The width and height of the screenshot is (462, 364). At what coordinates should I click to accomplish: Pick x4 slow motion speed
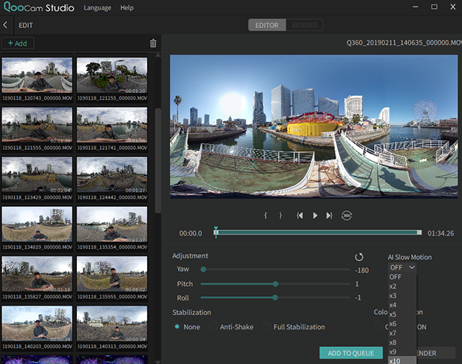pyautogui.click(x=393, y=305)
